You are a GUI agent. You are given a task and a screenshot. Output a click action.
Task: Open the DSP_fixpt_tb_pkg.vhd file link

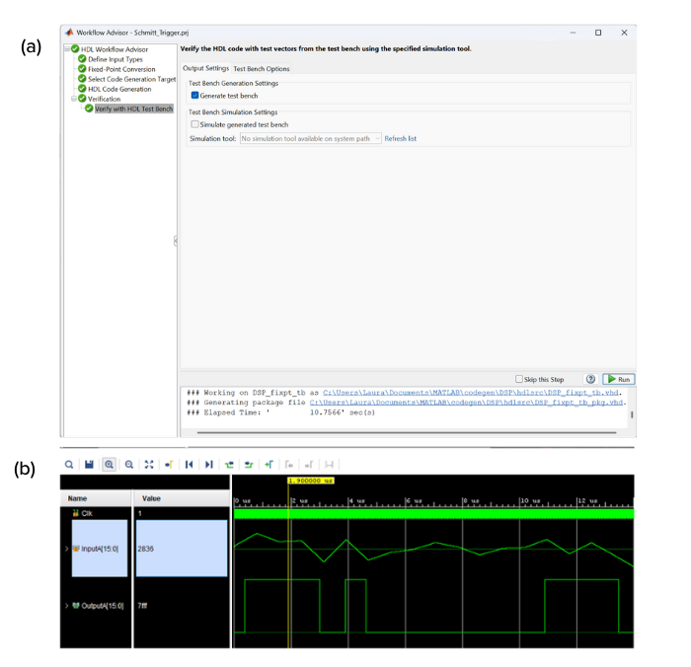click(466, 403)
